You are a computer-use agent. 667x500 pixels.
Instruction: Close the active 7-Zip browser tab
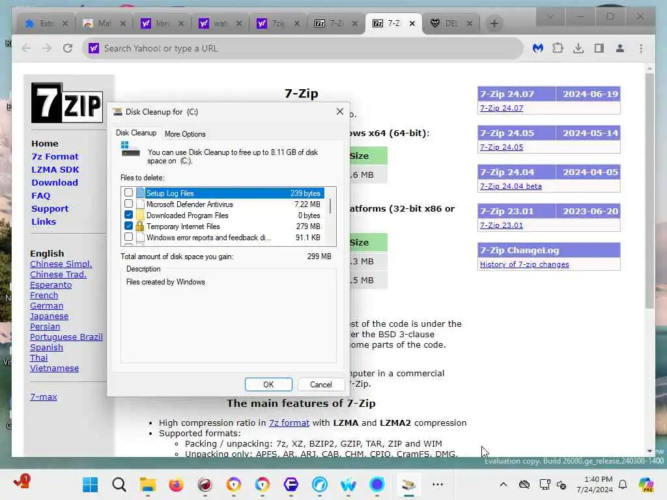pos(412,23)
